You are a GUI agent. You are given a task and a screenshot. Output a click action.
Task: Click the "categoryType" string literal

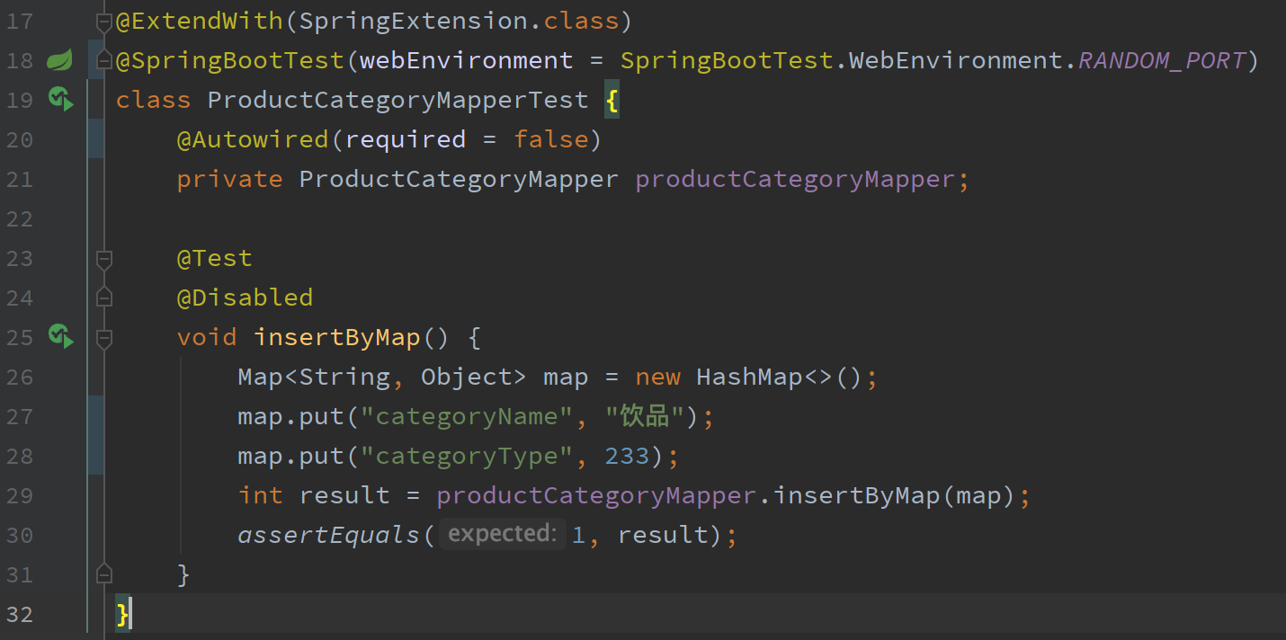tap(467, 456)
